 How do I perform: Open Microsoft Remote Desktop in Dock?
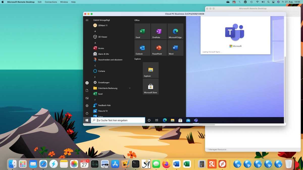(222, 164)
